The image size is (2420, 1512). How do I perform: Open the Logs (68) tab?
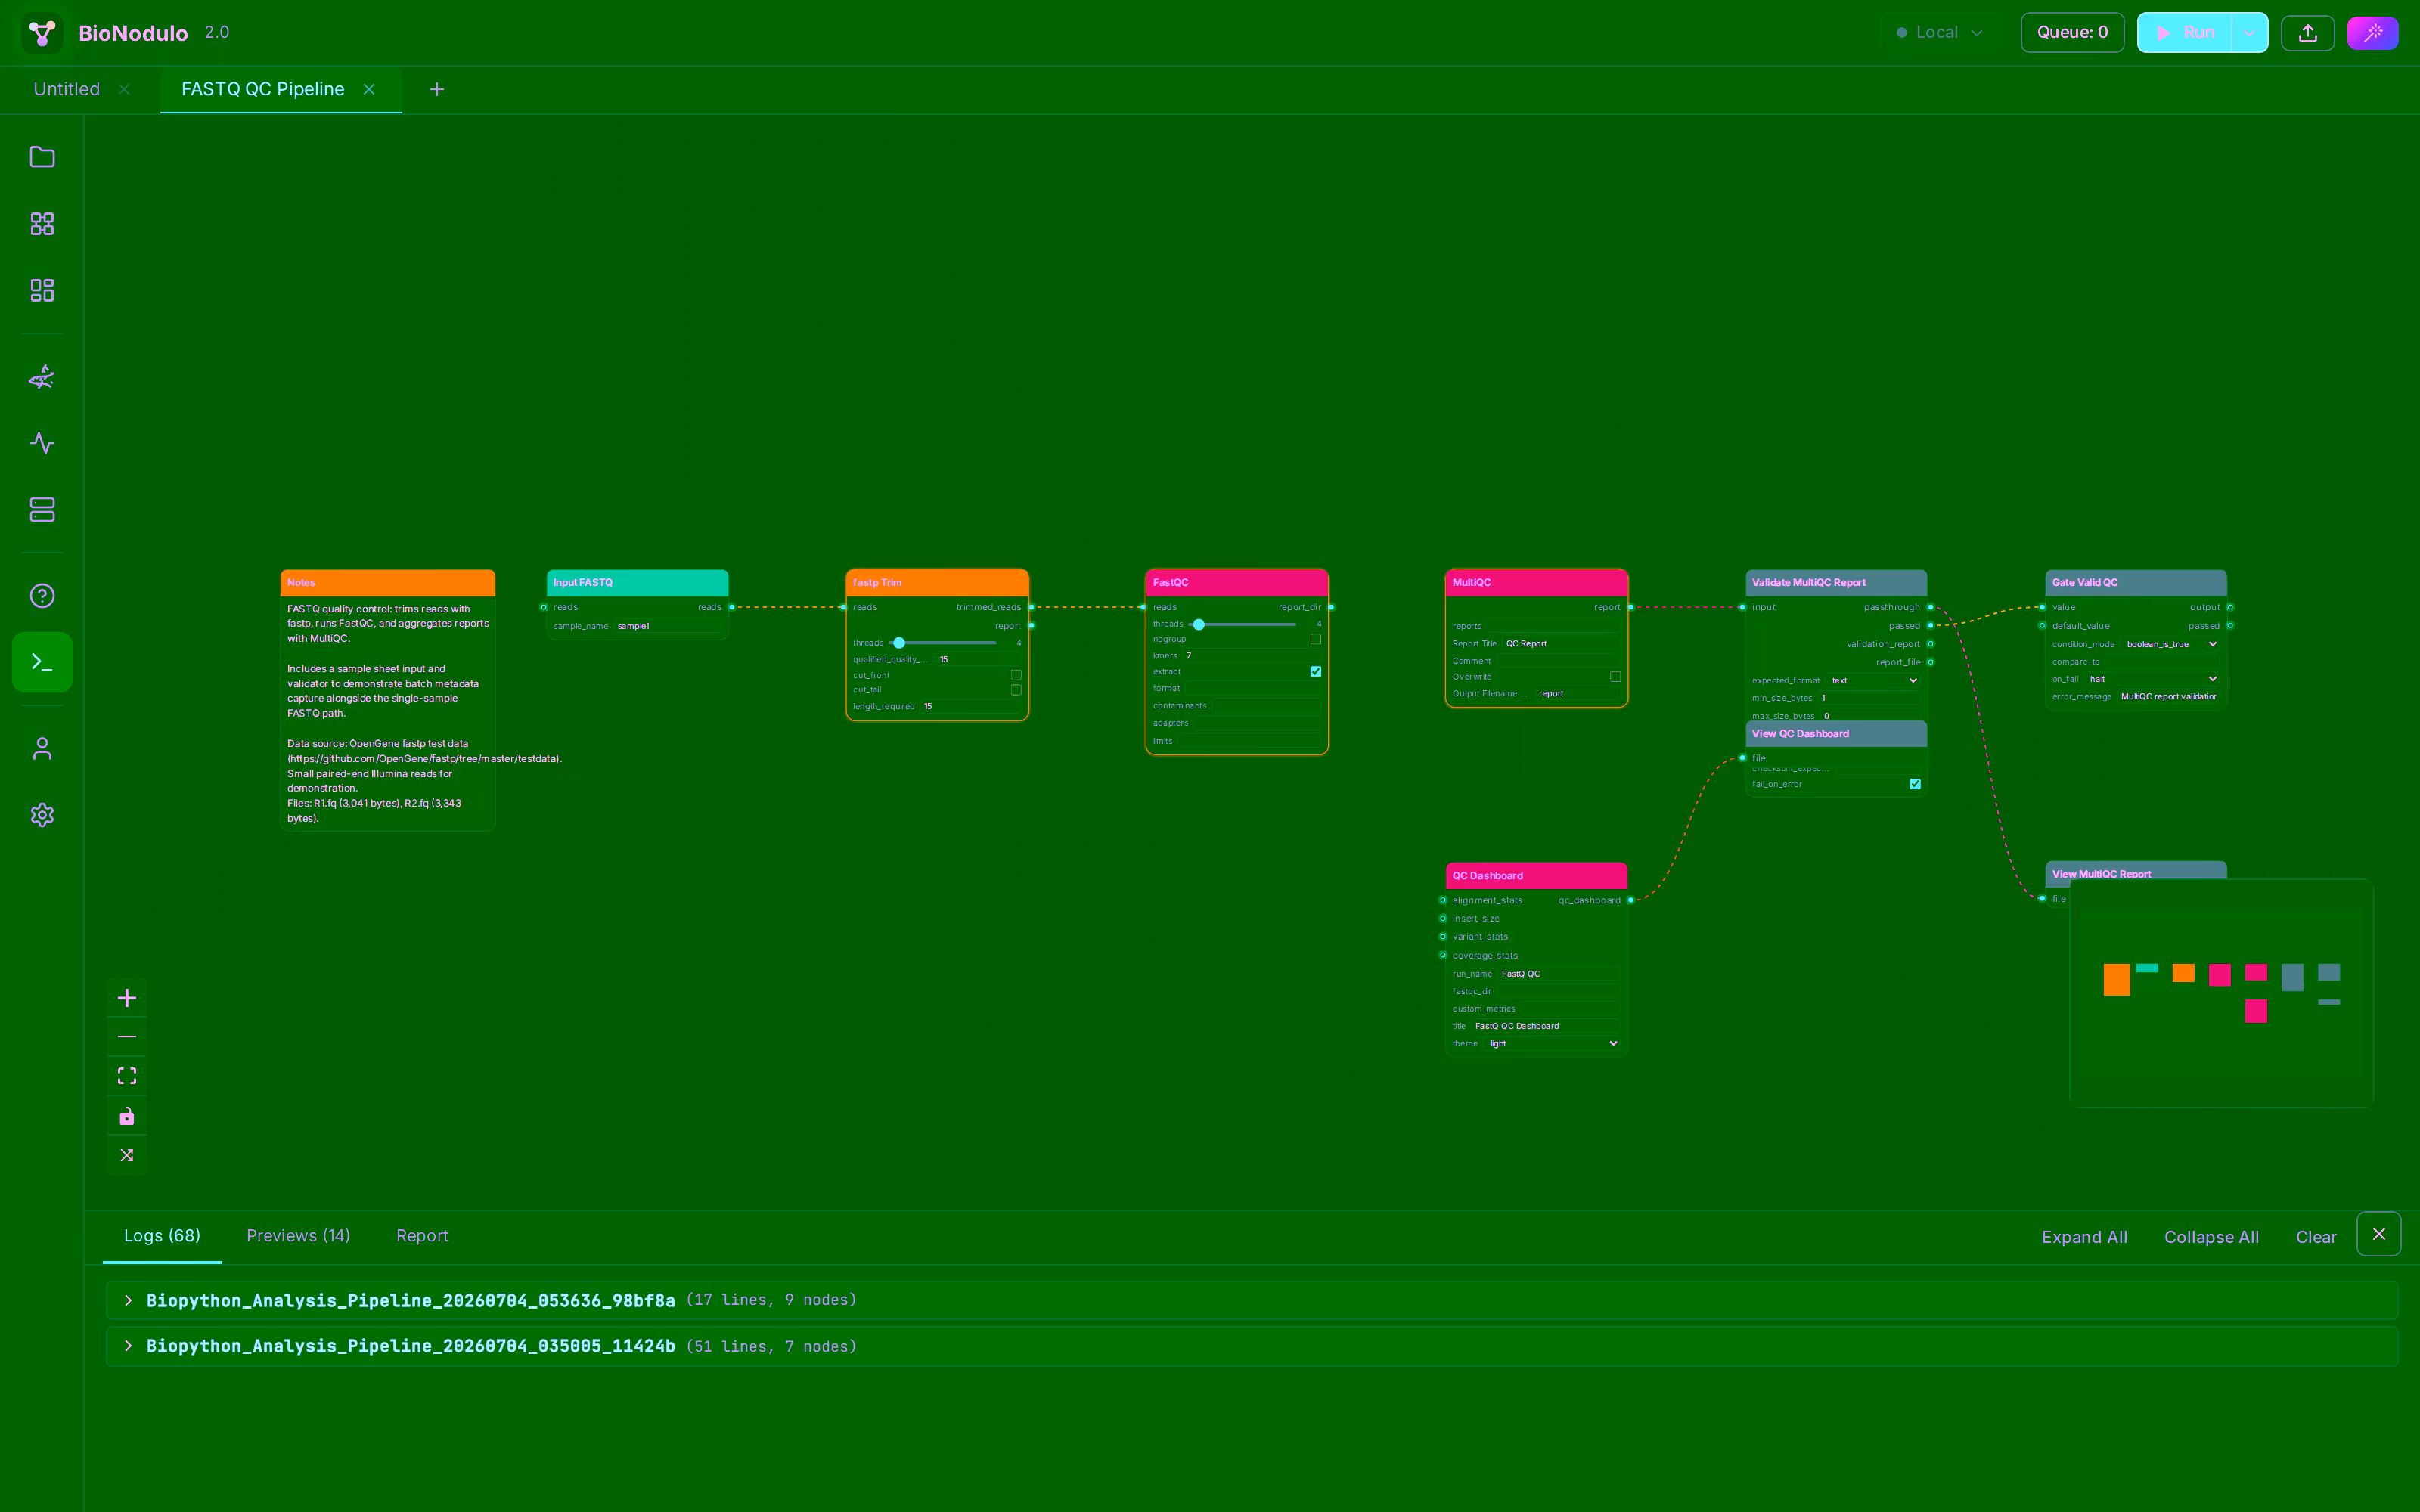tap(162, 1236)
